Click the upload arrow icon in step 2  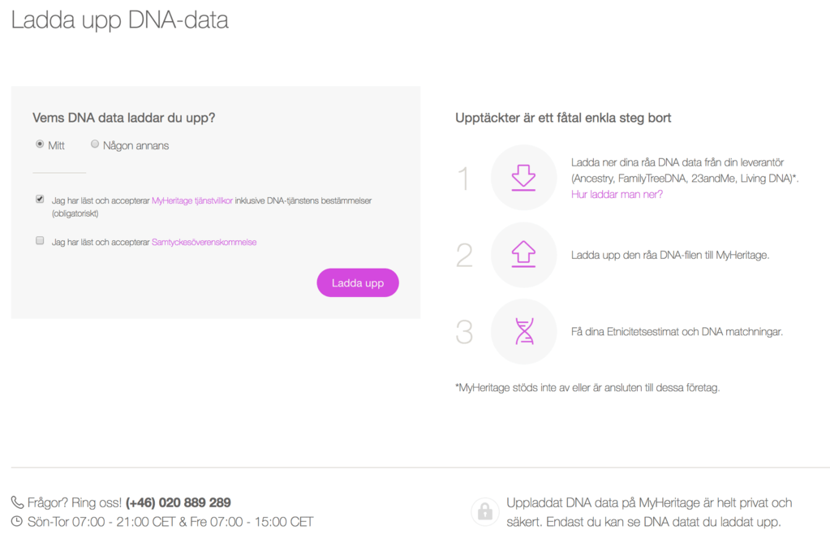523,255
